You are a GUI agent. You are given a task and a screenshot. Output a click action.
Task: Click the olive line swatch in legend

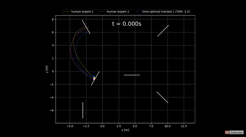pyautogui.click(x=66, y=12)
